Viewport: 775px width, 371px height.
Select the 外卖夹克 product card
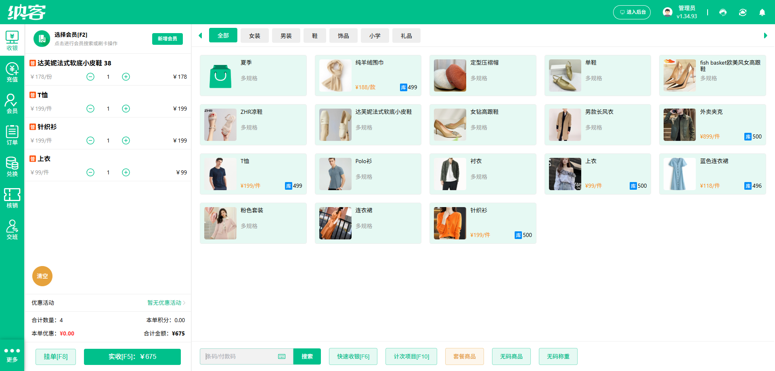[712, 125]
